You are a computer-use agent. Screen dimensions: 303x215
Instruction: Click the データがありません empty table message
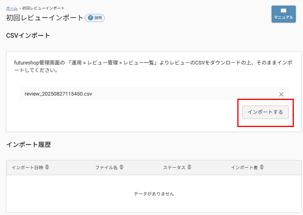154,194
